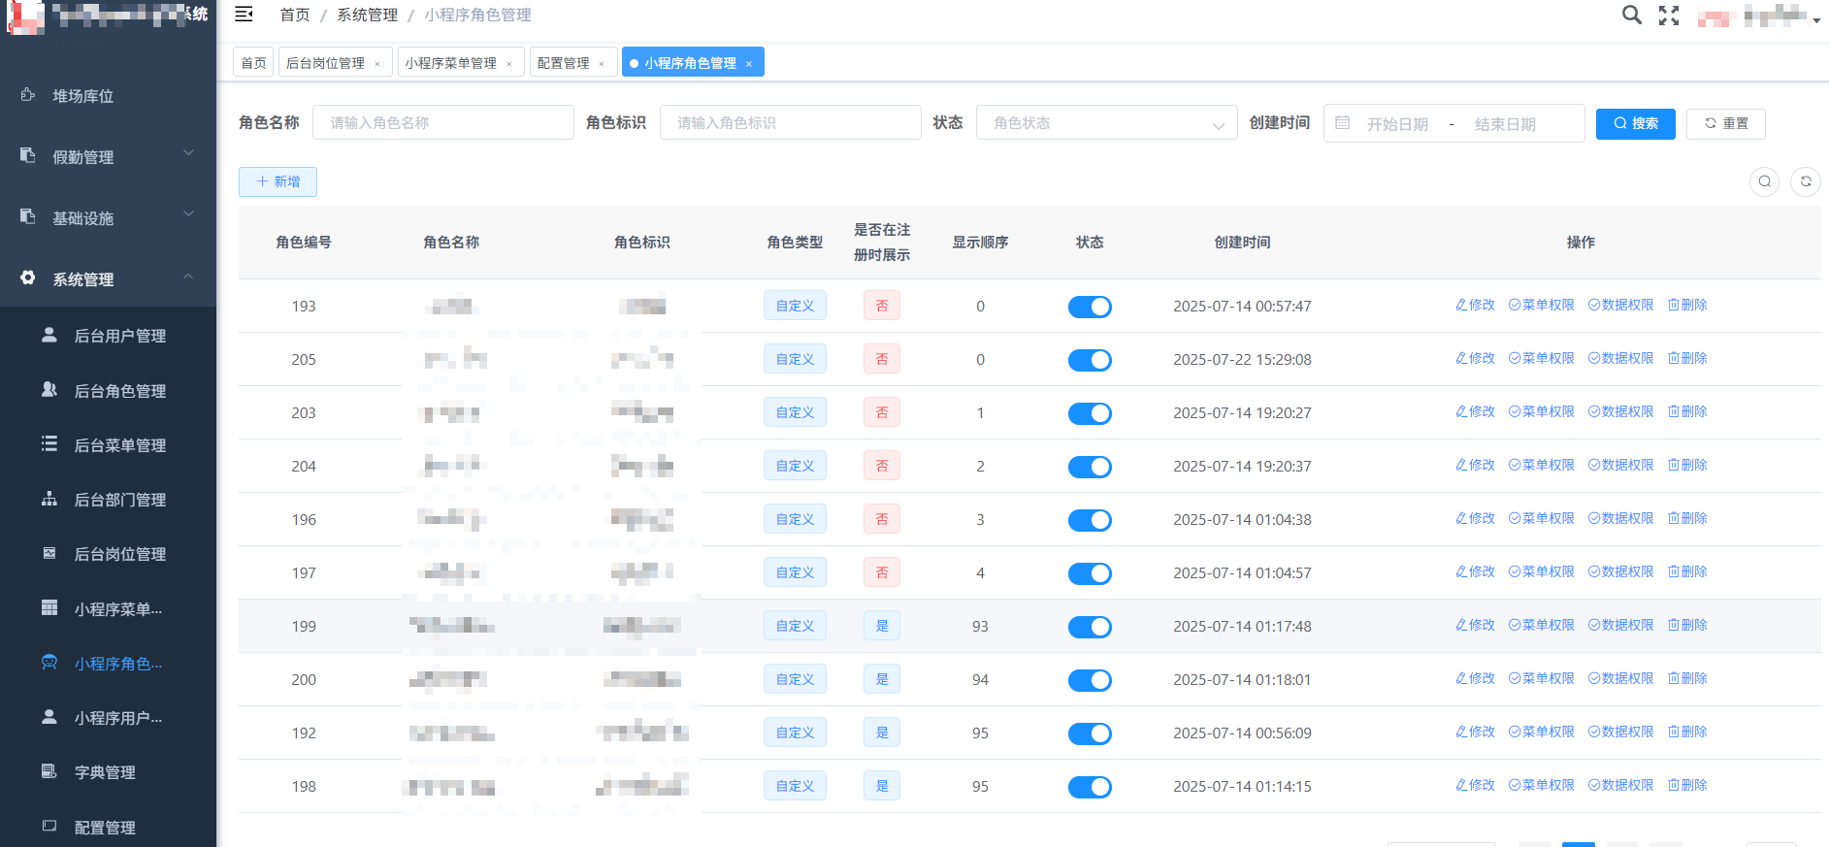The height and width of the screenshot is (847, 1829).
Task: Toggle status switch for role 199
Action: point(1090,627)
